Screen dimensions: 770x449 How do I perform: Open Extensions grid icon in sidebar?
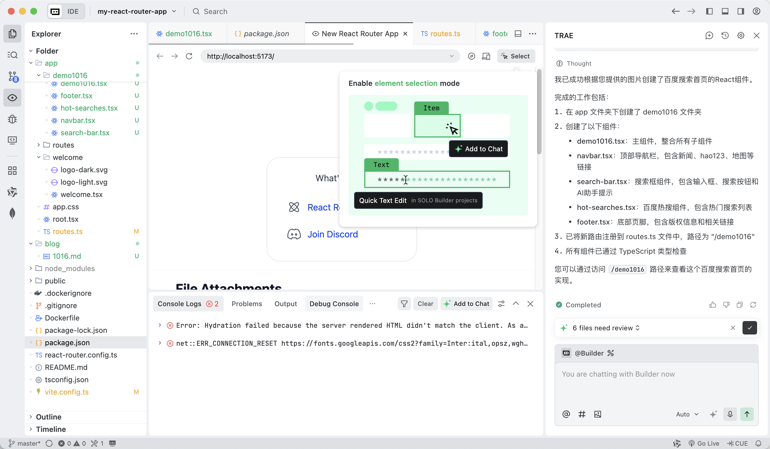(x=12, y=170)
